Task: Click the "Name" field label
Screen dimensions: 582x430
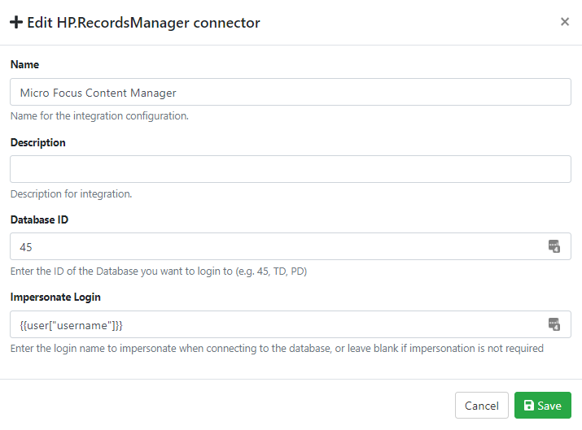Action: pyautogui.click(x=24, y=64)
